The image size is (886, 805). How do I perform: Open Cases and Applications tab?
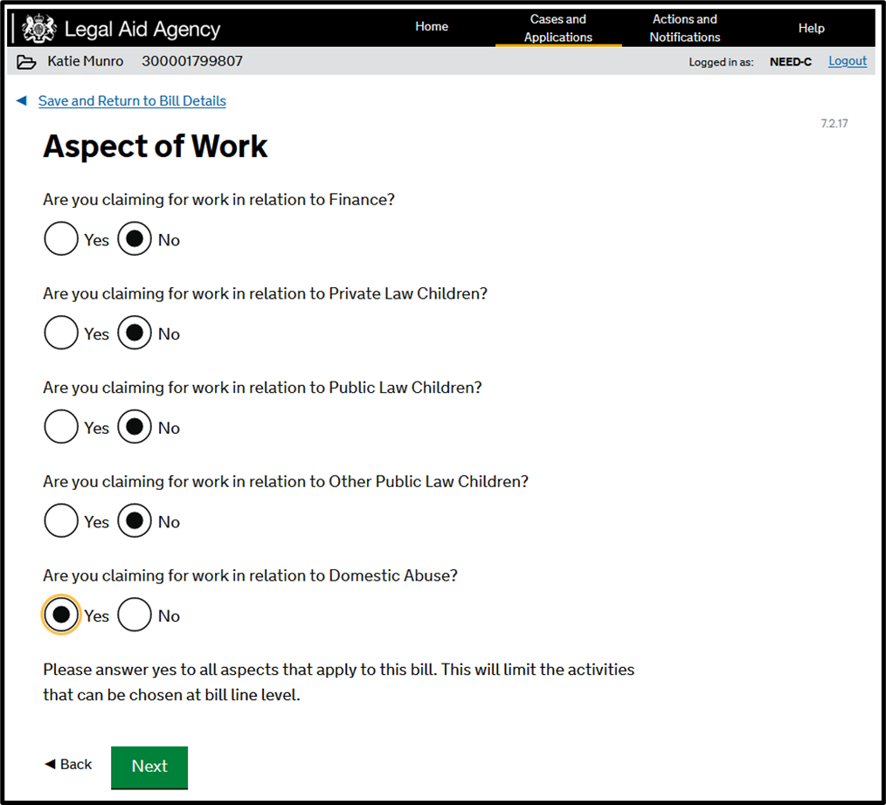pyautogui.click(x=558, y=28)
